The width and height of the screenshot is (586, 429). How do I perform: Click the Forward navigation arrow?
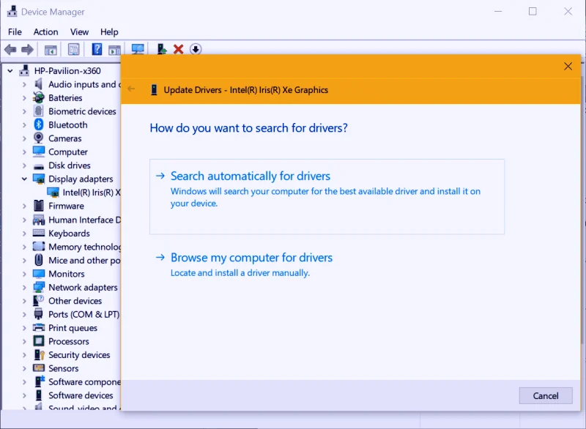pyautogui.click(x=28, y=49)
